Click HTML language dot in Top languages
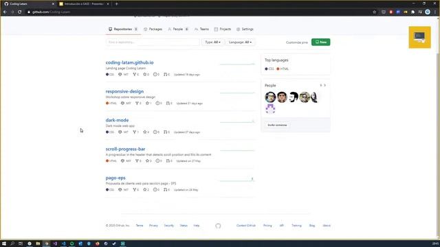The width and height of the screenshot is (440, 247). coord(278,69)
